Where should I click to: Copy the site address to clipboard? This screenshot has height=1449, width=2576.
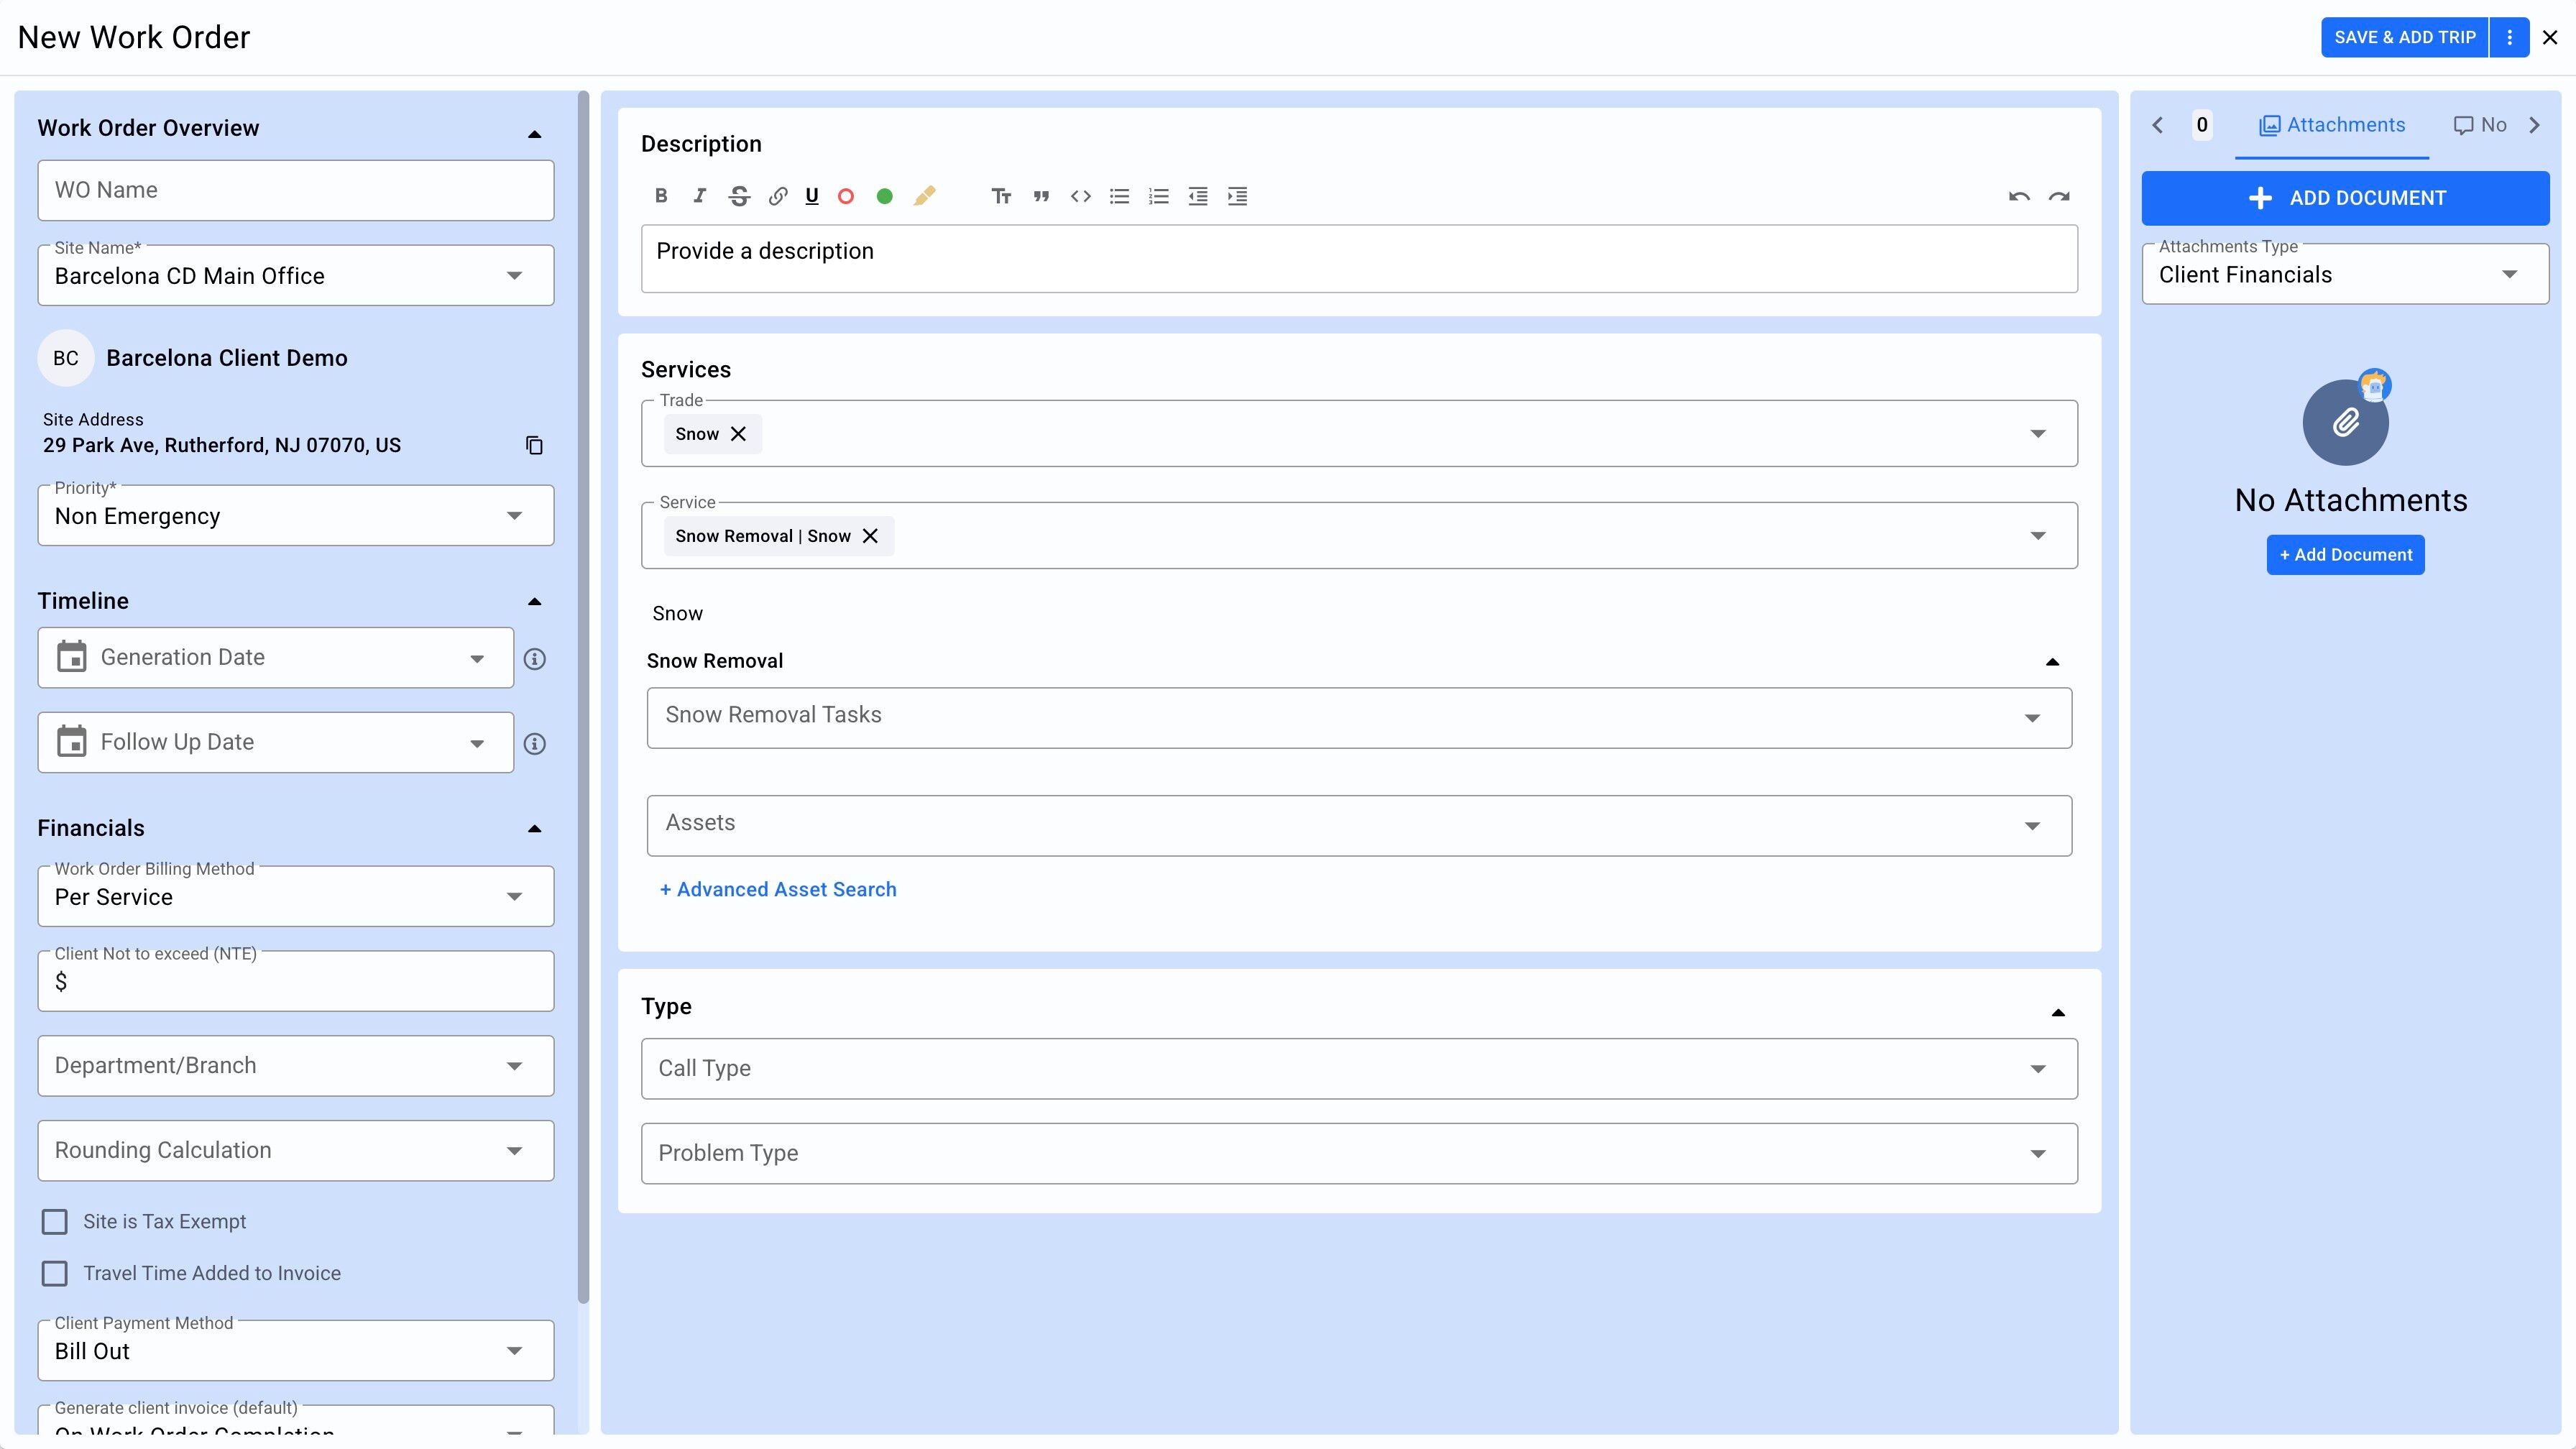click(534, 445)
